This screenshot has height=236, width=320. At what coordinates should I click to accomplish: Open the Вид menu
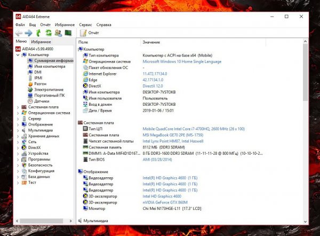[x=32, y=25]
